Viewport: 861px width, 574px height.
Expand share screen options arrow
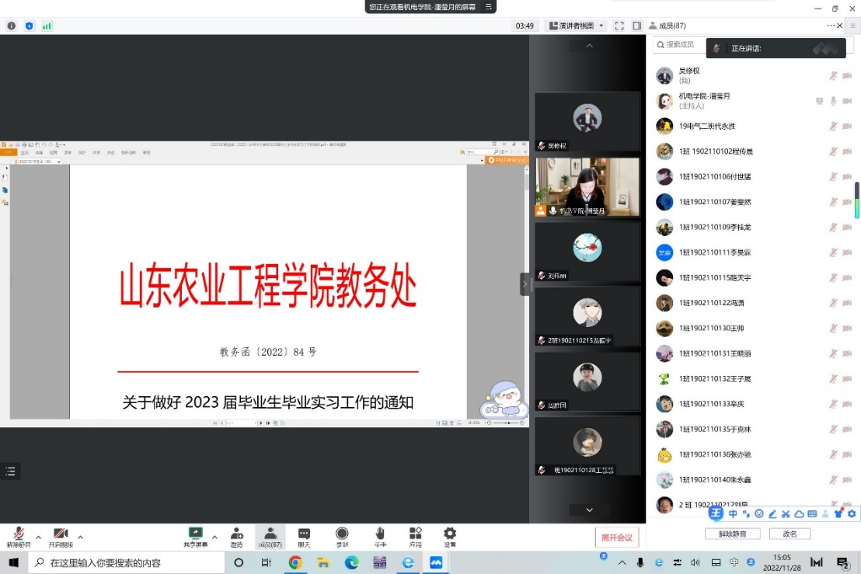(214, 537)
